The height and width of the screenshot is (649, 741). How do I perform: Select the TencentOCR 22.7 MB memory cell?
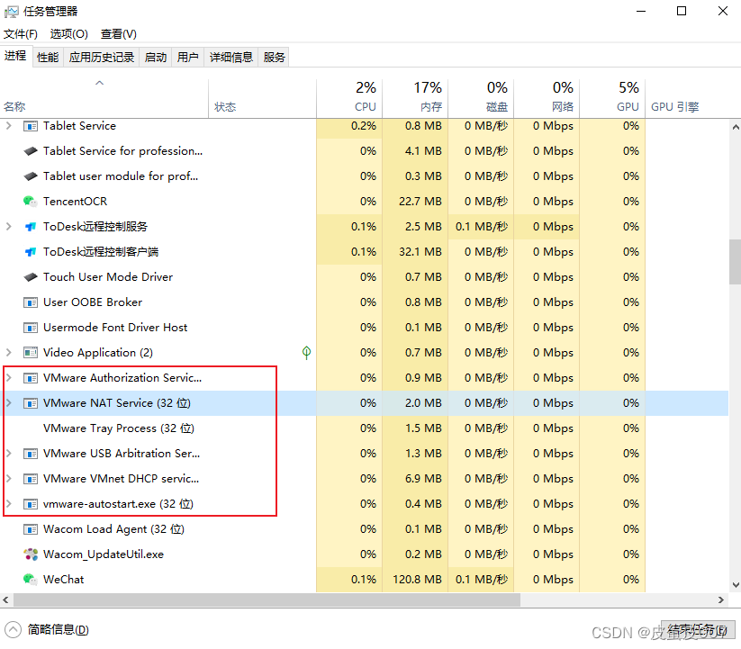[415, 202]
